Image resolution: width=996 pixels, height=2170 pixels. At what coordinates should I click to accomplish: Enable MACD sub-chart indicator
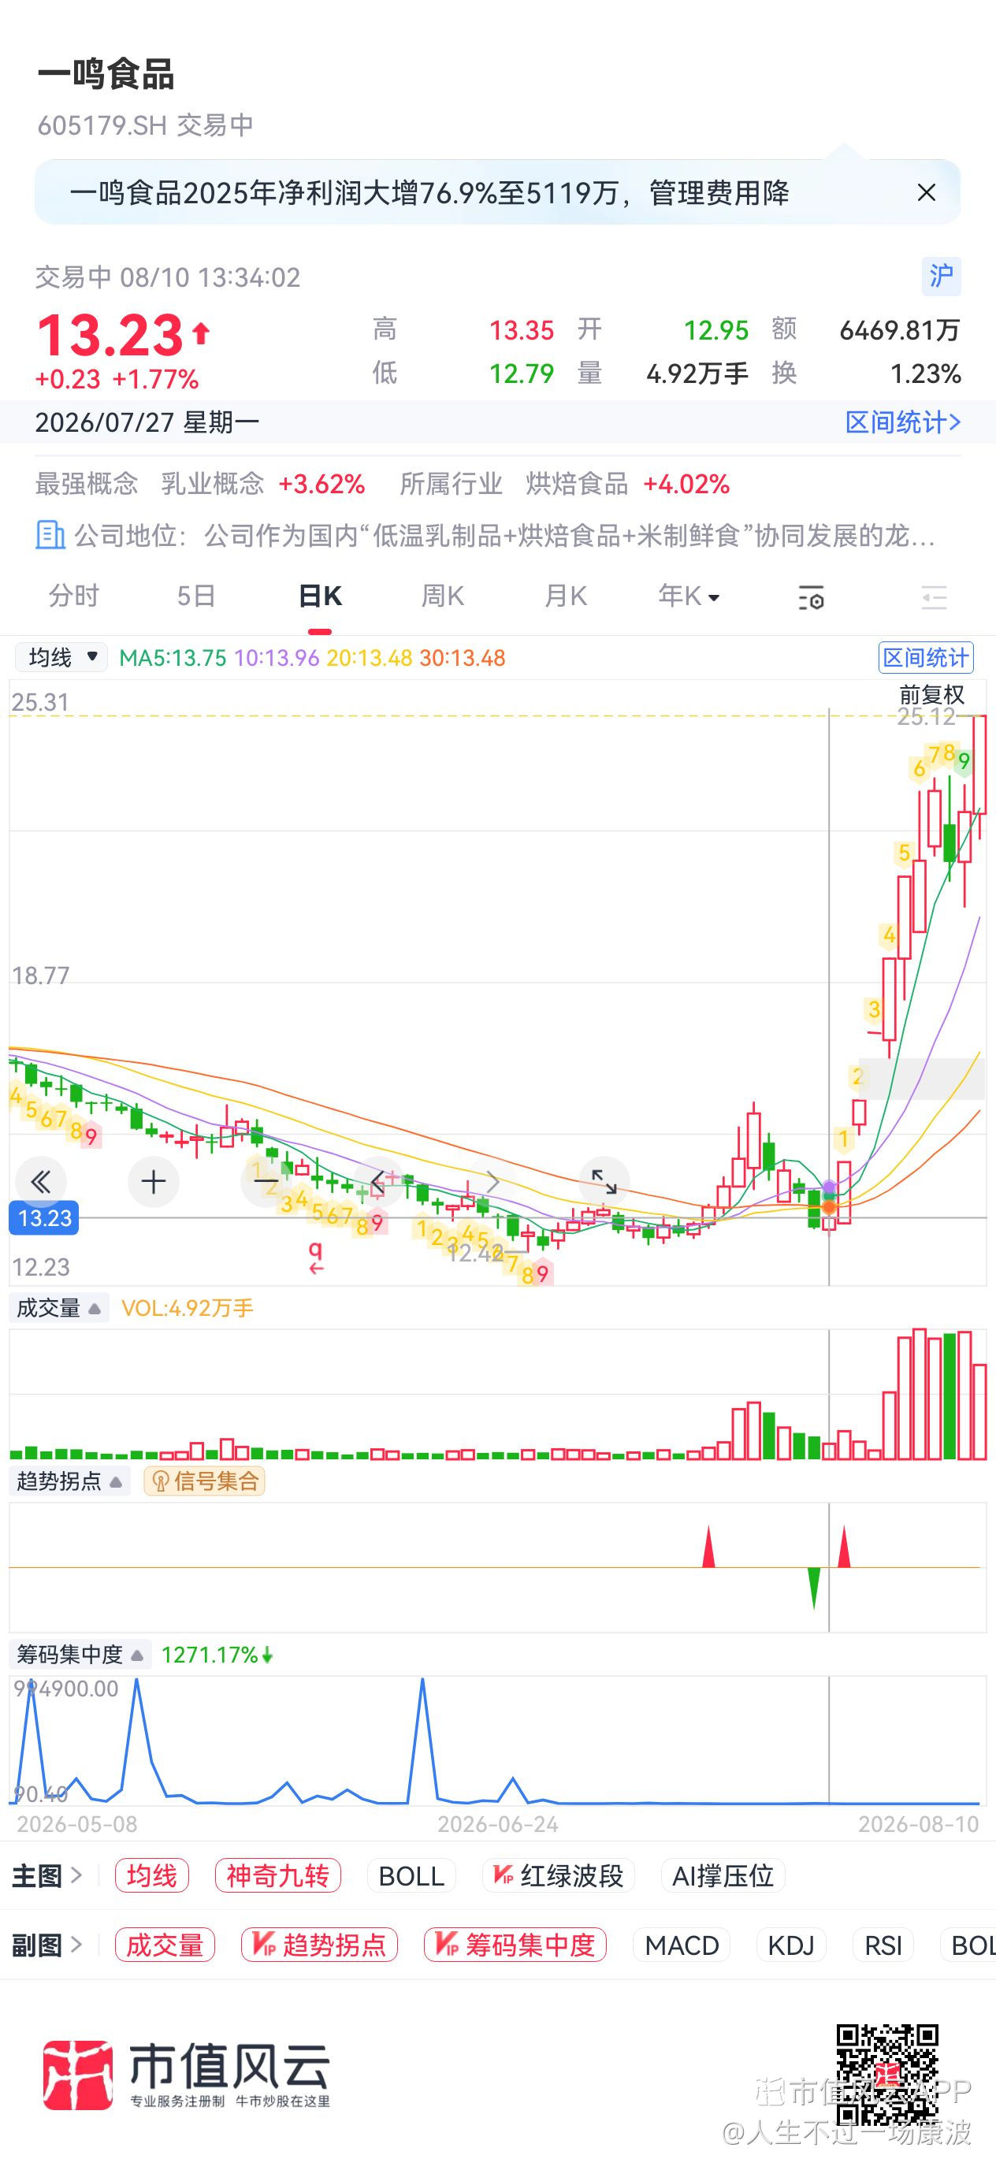pos(682,1945)
